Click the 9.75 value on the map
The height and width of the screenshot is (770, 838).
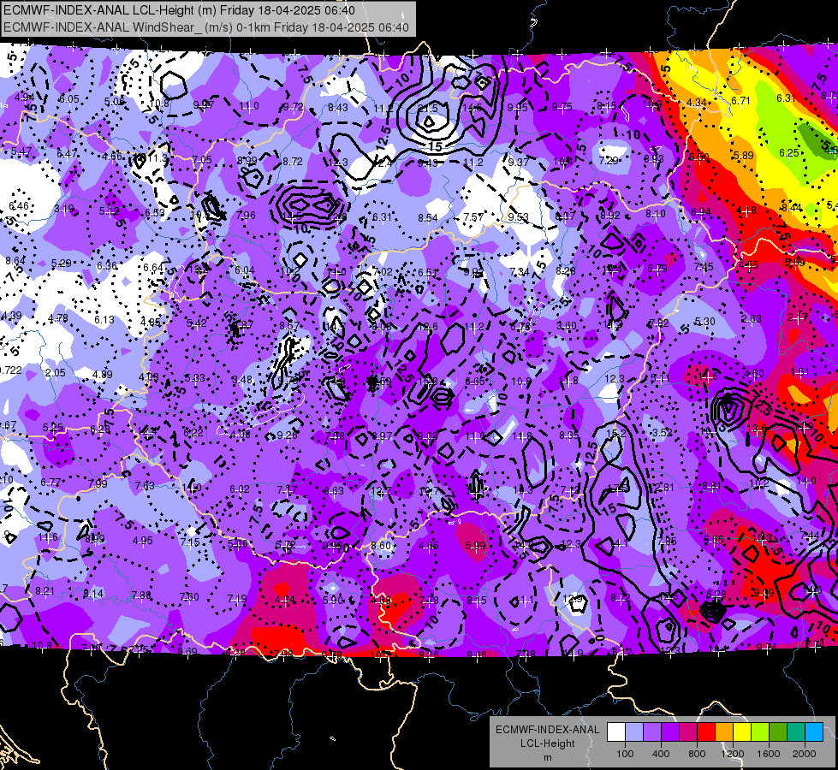(x=562, y=107)
